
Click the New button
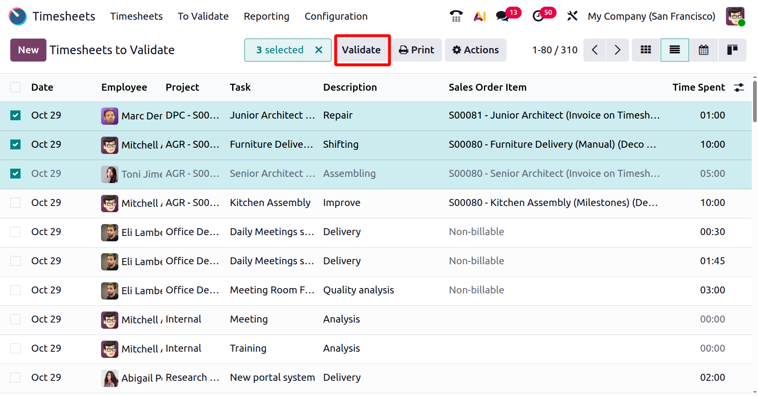28,50
